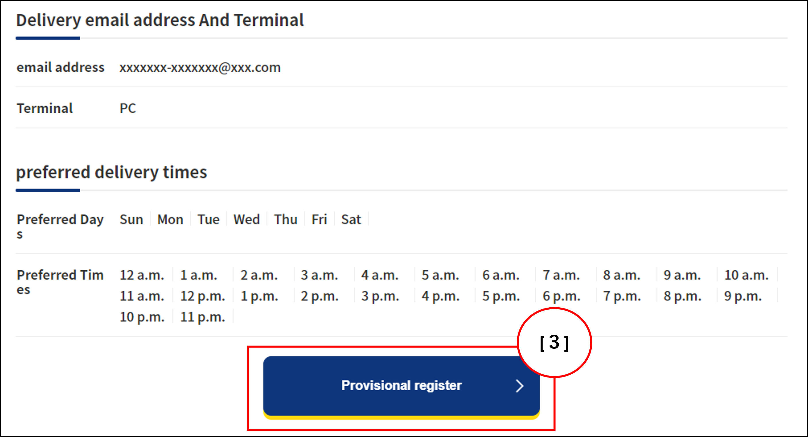Select Tue as preferred day
808x437 pixels.
(x=208, y=219)
